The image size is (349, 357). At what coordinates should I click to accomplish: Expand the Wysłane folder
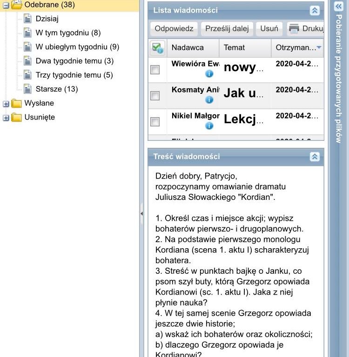point(6,104)
